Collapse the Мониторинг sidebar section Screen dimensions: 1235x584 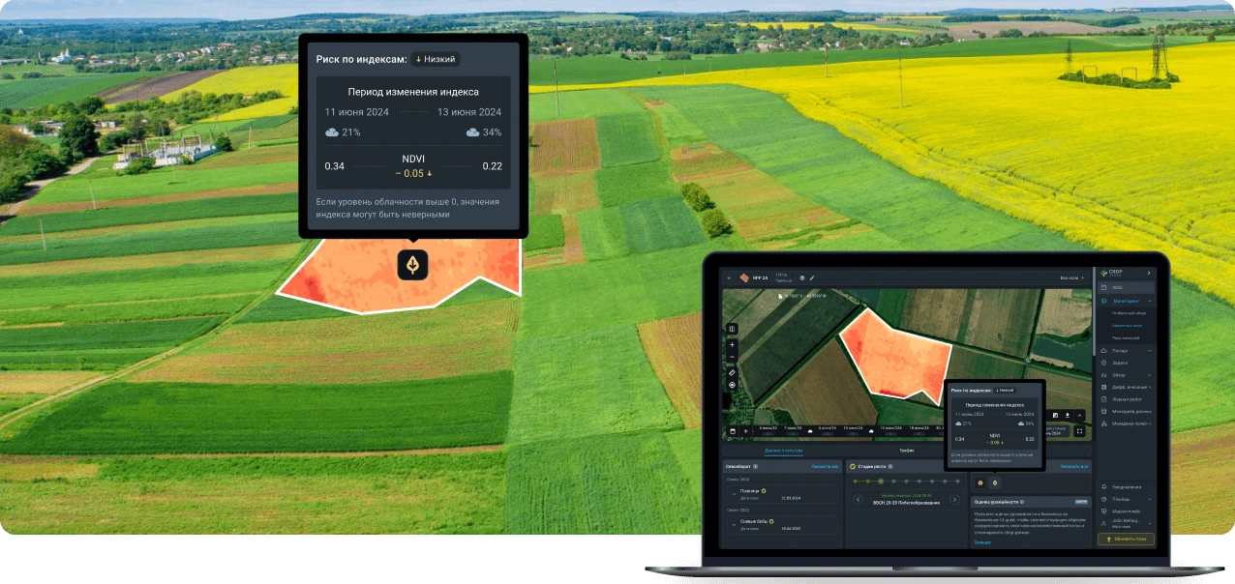1150,302
